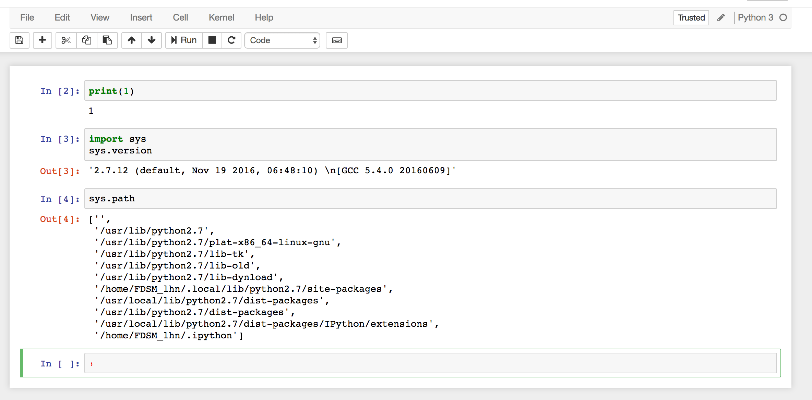Open the Edit menu
Screen dimensions: 812x400
(62, 17)
